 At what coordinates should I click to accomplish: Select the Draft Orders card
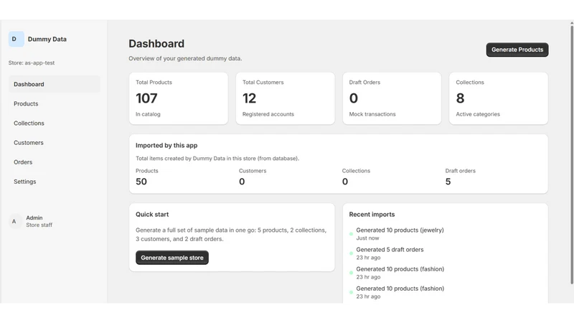[392, 98]
